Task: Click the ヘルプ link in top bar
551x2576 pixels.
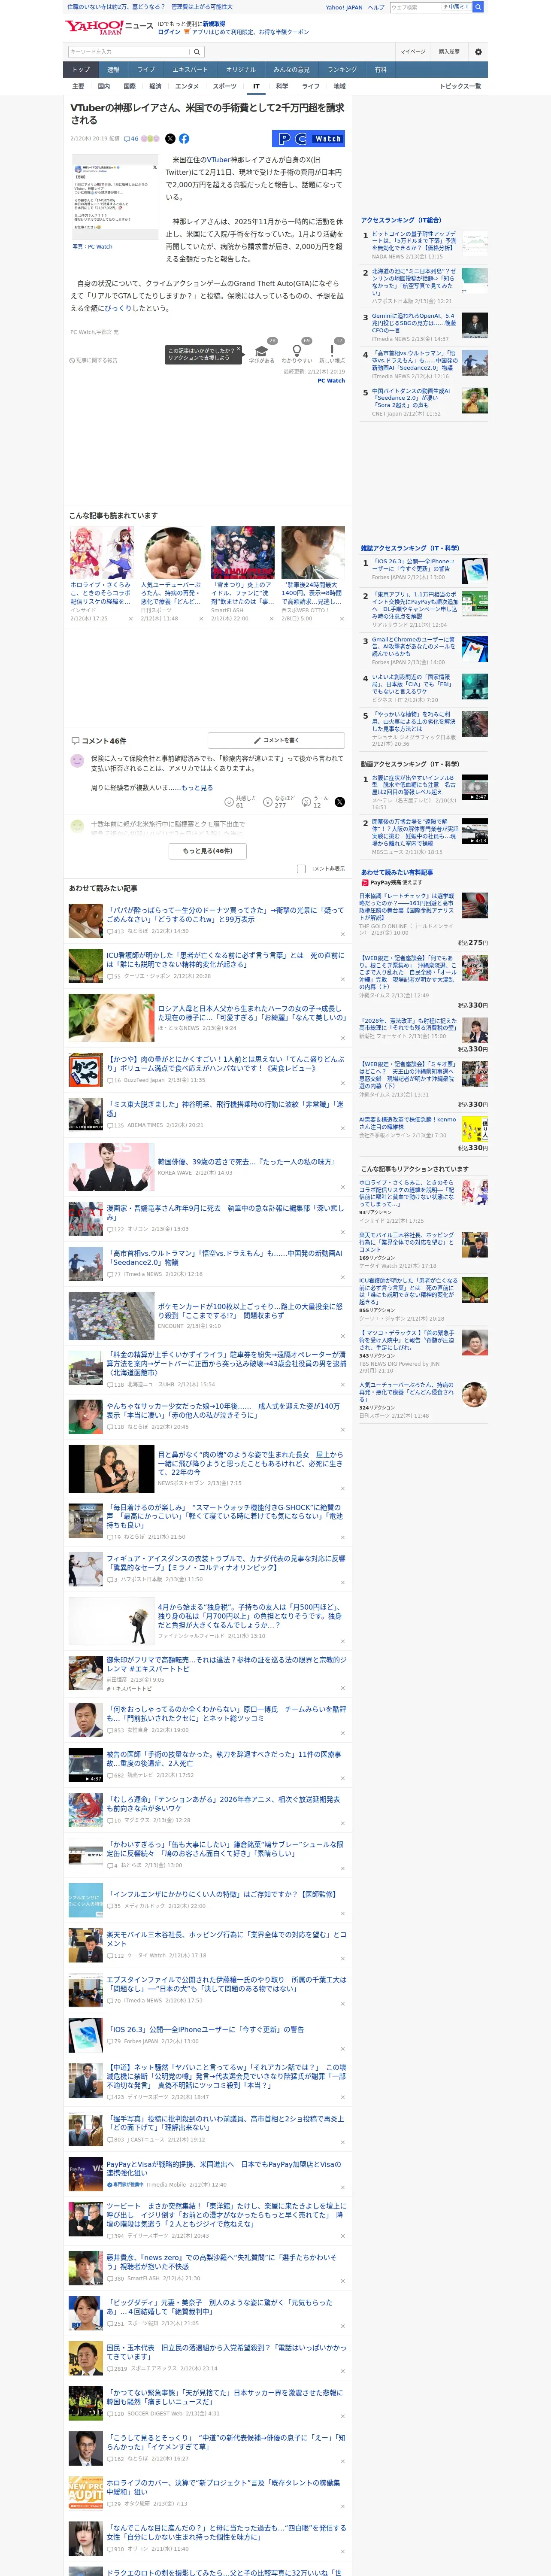Action: 376,7
